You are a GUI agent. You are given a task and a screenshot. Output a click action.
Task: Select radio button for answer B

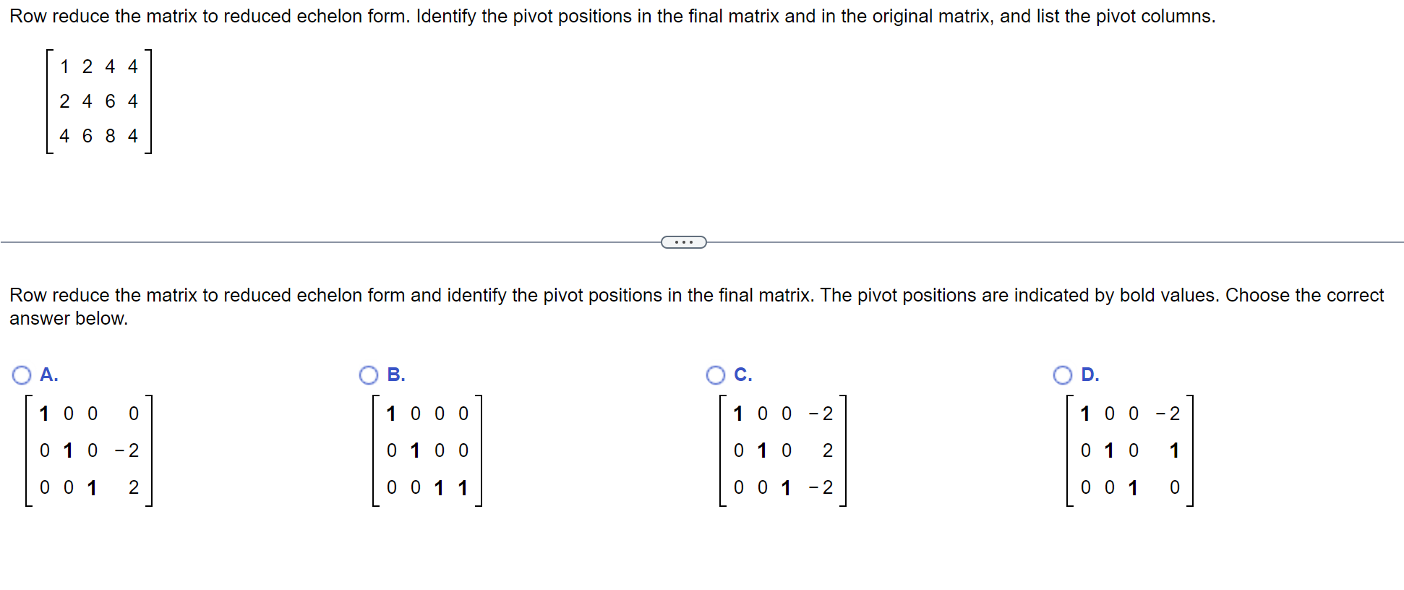click(369, 375)
